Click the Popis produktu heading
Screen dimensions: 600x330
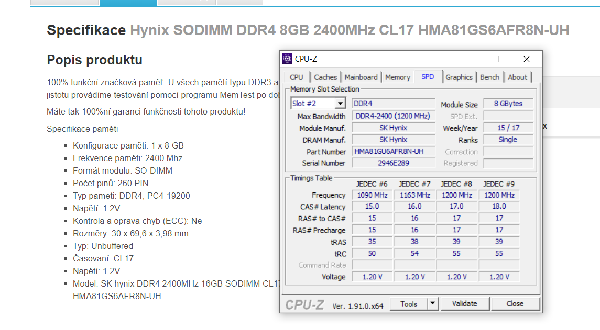[94, 60]
